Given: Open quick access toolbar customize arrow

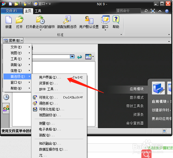Looking at the screenshot, I should (x=50, y=4).
